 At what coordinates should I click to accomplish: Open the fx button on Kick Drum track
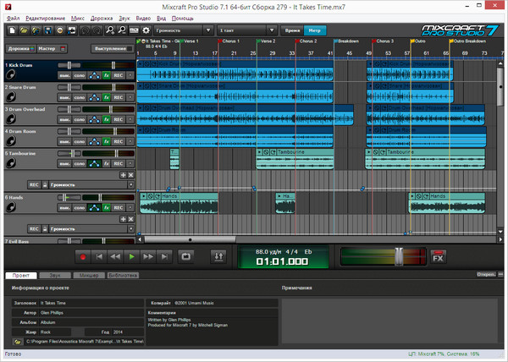coord(107,75)
